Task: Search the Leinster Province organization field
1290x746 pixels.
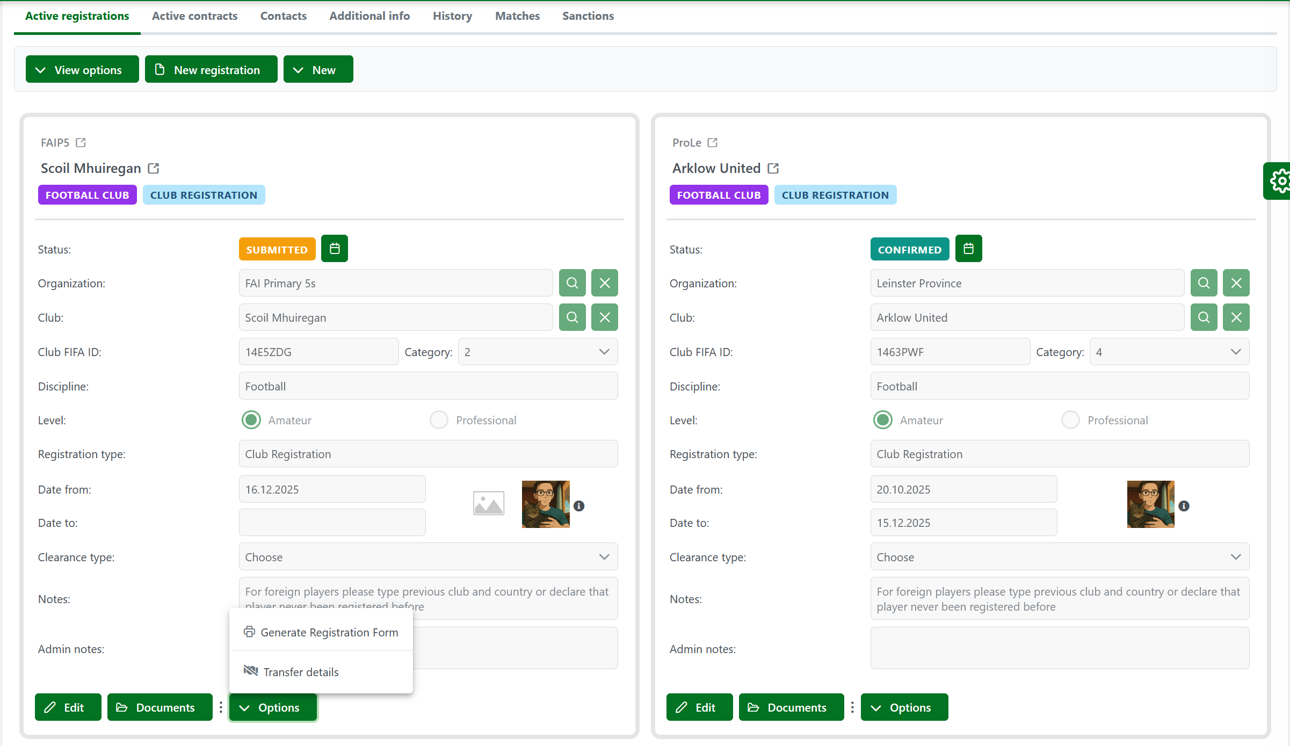Action: pos(1204,283)
